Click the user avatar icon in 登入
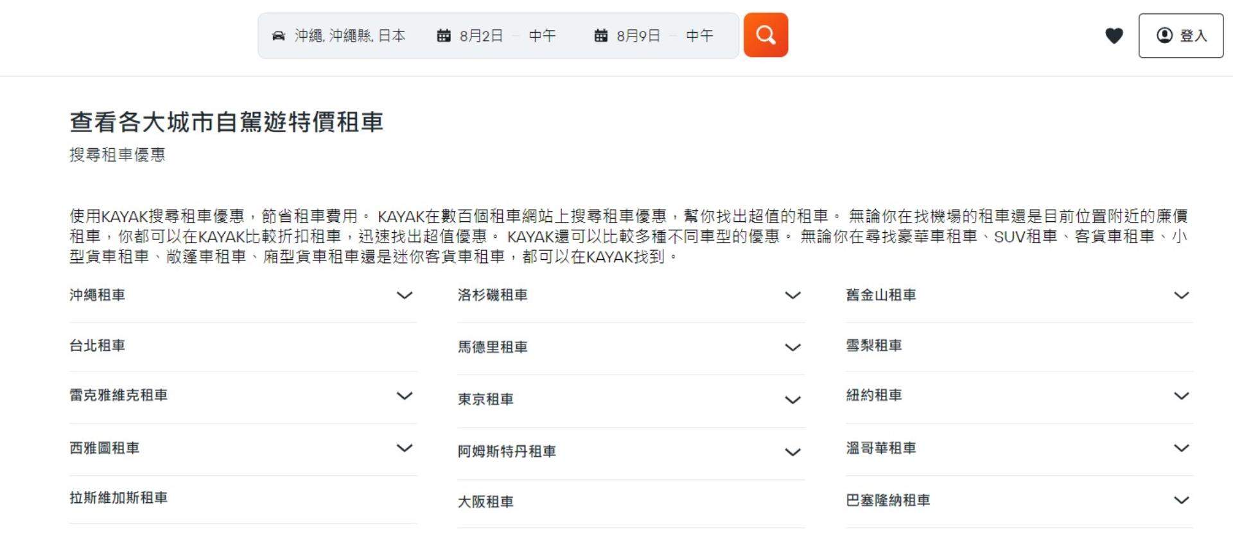 1165,35
